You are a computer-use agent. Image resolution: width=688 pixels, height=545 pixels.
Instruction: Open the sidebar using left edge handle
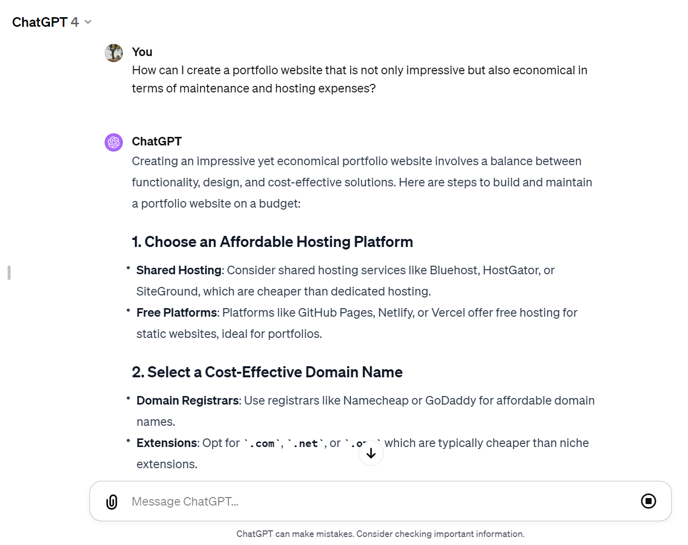click(9, 273)
